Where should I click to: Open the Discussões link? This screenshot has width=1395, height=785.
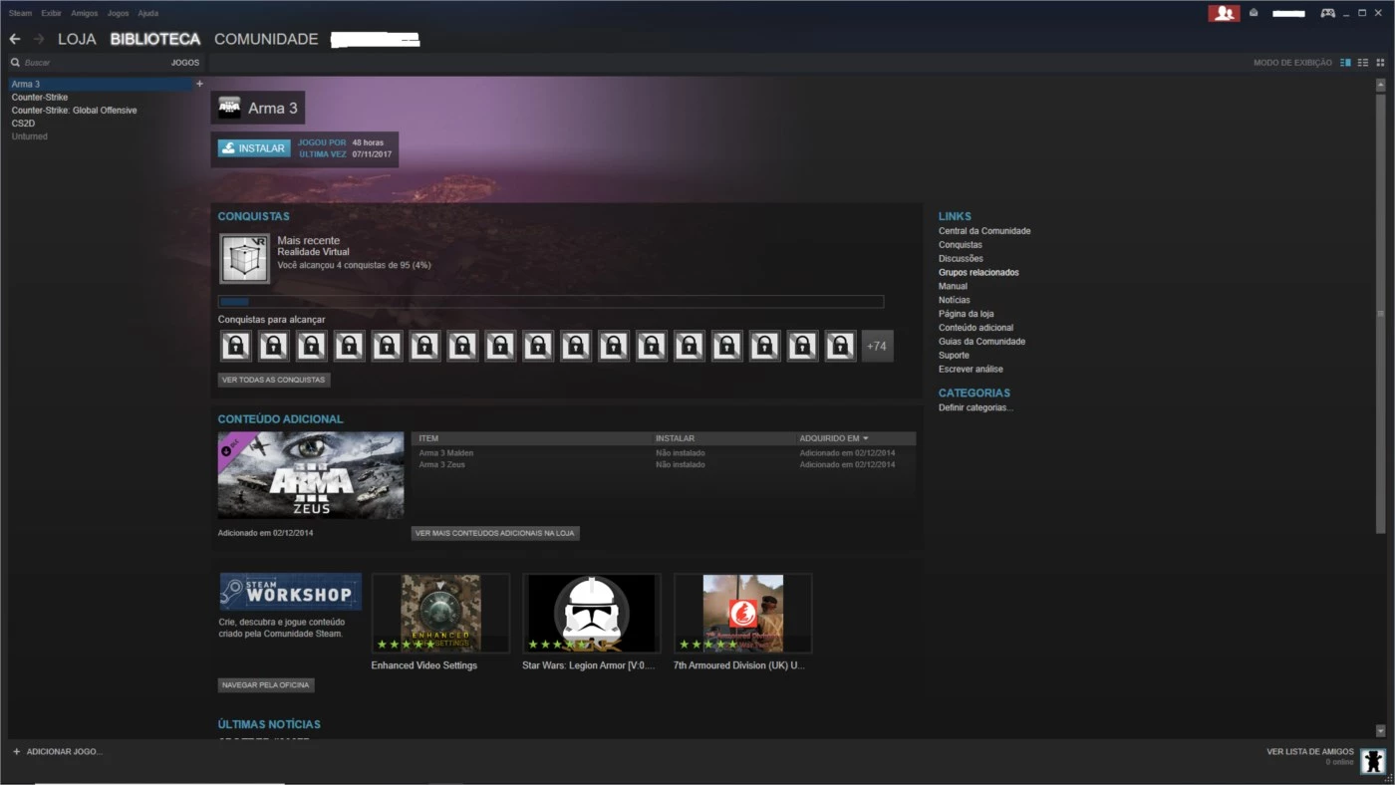pyautogui.click(x=961, y=259)
